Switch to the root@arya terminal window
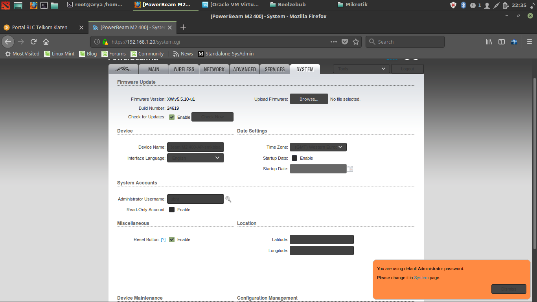Viewport: 537px width, 302px height. (95, 5)
